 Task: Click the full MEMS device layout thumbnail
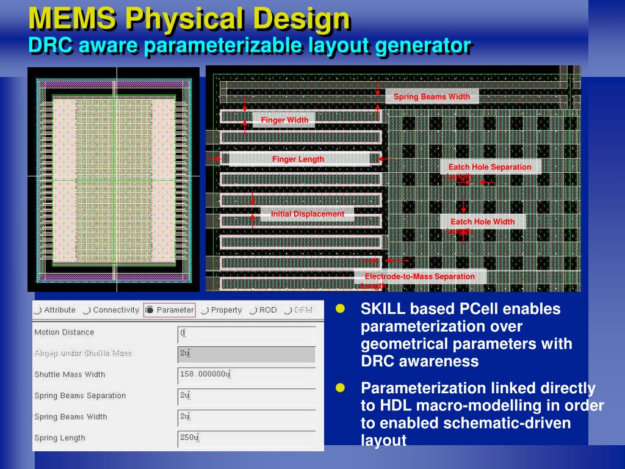coord(114,180)
